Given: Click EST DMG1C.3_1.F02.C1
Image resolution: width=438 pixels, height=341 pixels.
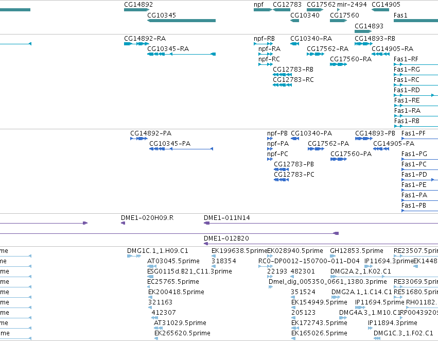Looking at the screenshot, I should point(404,333).
